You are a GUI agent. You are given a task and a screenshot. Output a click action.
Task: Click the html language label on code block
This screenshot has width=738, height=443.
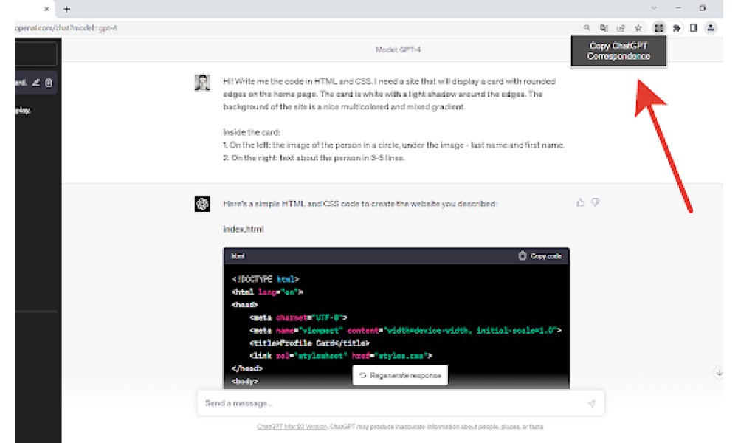click(238, 256)
